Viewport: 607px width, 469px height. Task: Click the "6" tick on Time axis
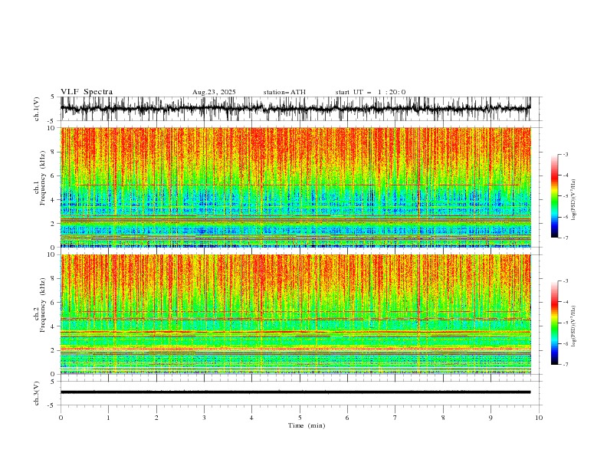tap(347, 418)
